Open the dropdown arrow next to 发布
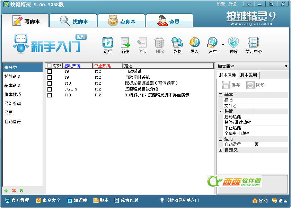 223,44
